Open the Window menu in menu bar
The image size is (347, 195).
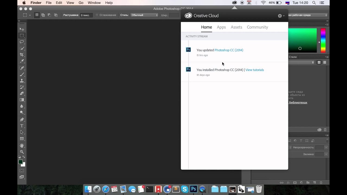pyautogui.click(x=94, y=3)
